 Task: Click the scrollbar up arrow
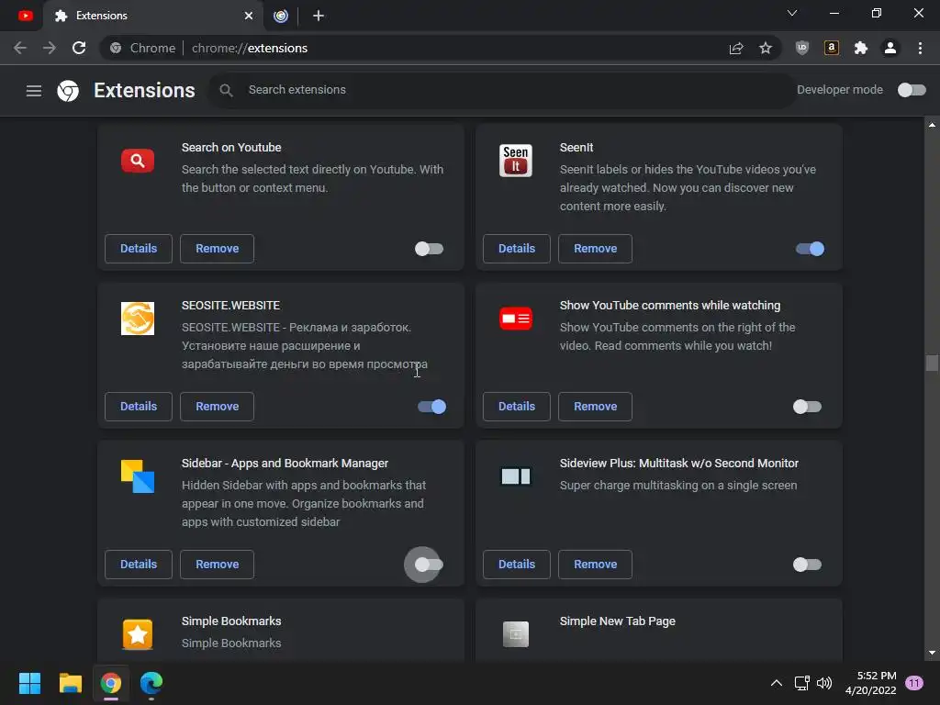(932, 125)
